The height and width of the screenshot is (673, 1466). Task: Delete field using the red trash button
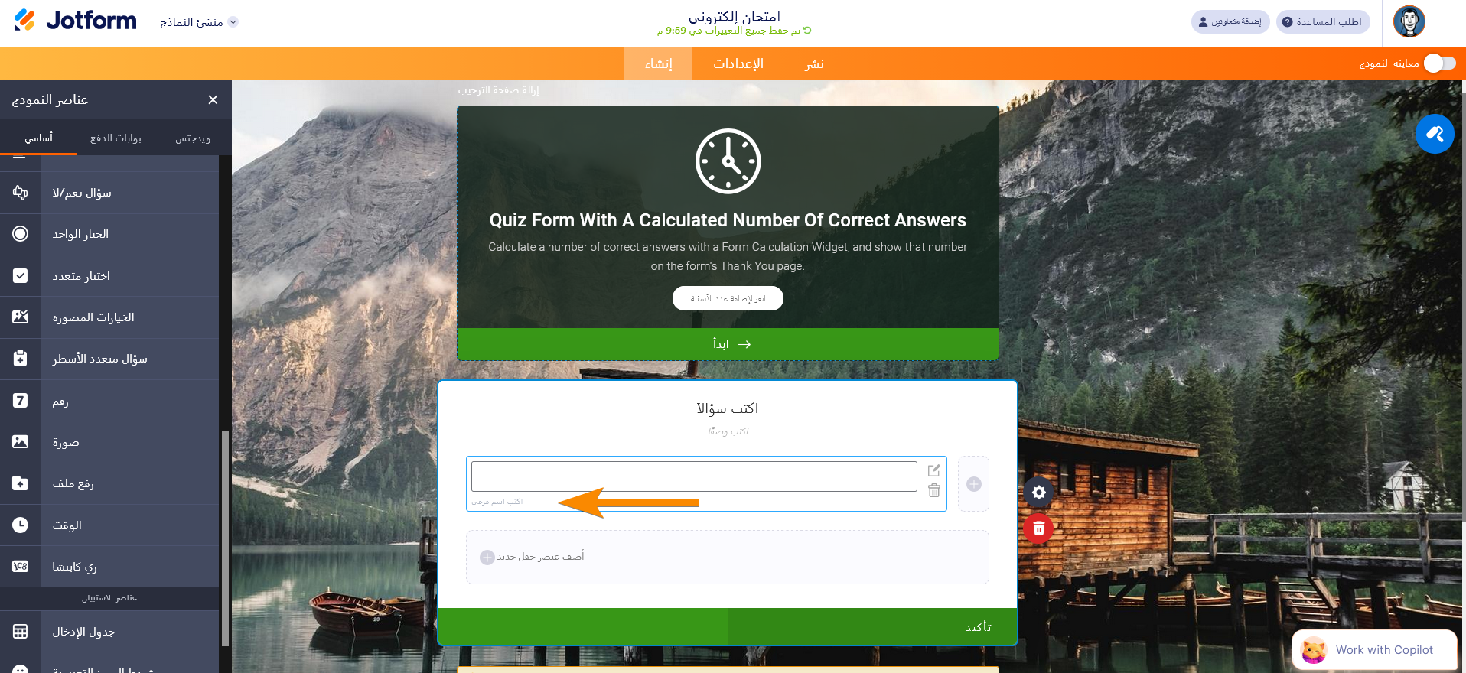(1038, 528)
